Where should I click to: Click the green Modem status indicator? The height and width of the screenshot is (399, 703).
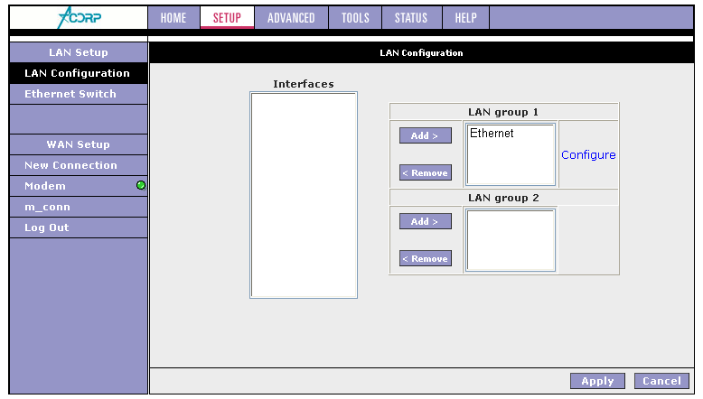pos(141,186)
